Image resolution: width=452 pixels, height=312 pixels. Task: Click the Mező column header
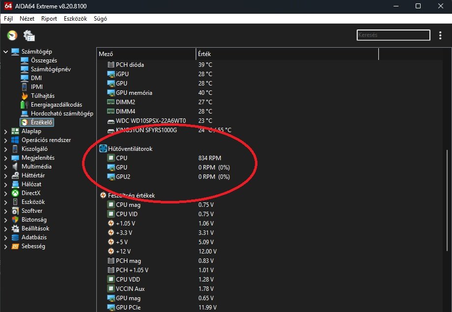pyautogui.click(x=106, y=54)
